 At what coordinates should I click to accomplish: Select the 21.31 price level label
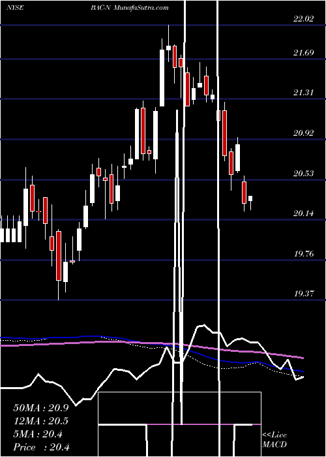(x=304, y=93)
